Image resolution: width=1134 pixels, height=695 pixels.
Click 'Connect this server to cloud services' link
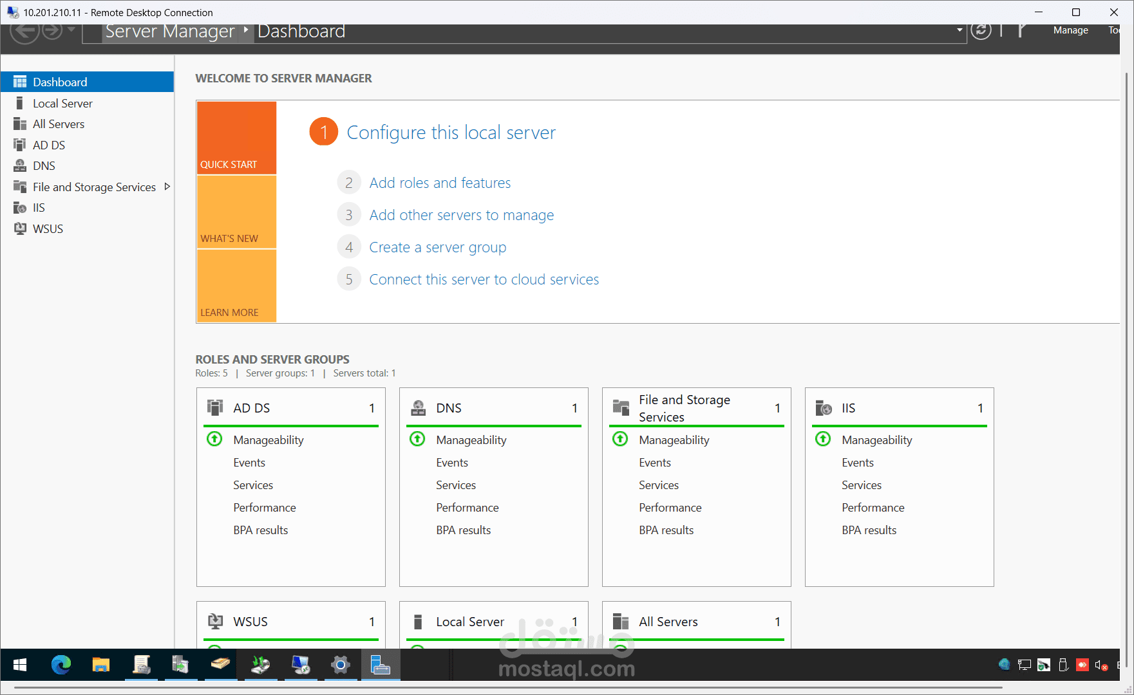(x=484, y=279)
